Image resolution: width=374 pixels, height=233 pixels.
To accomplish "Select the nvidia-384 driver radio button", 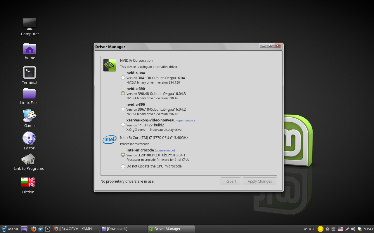I will tap(123, 77).
